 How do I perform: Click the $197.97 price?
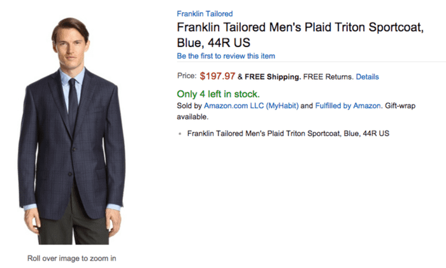[217, 76]
